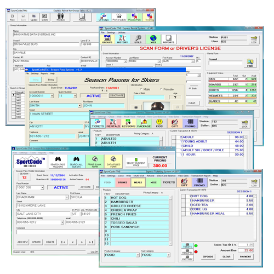Open REPORTS in Express Rental System toolbar
274x274 pixels.
(x=168, y=39)
